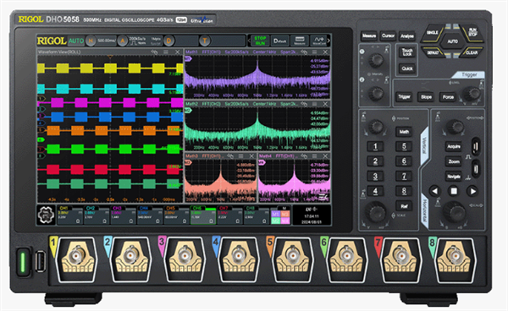Toggle channel 8 front-panel key
508x311 pixels.
pyautogui.click(x=404, y=191)
